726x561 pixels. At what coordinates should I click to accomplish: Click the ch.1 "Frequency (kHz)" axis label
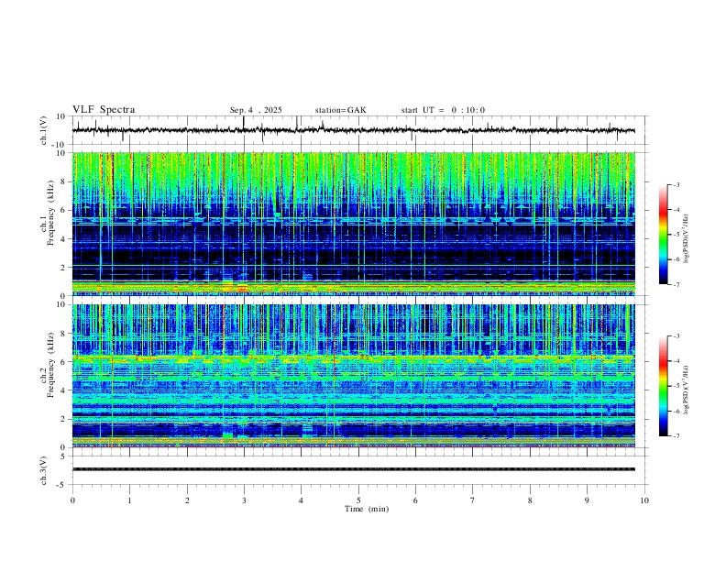coord(50,213)
